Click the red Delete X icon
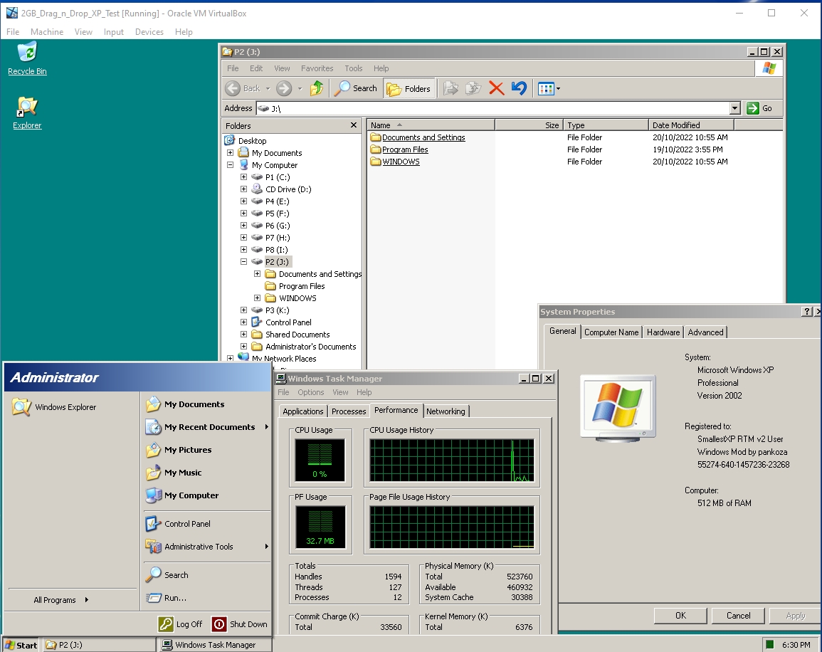This screenshot has height=652, width=822. tap(497, 88)
